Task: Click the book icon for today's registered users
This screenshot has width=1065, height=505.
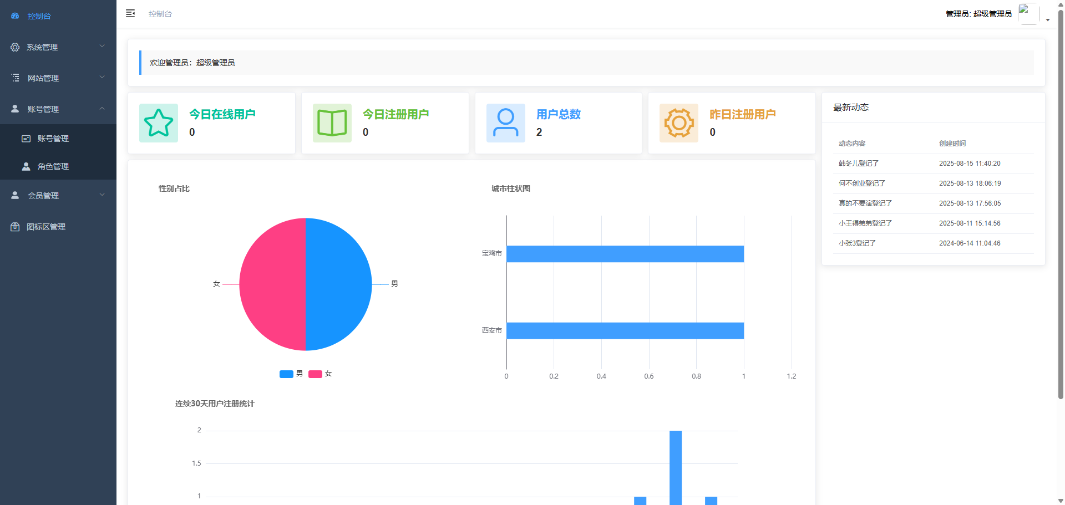Action: point(332,123)
